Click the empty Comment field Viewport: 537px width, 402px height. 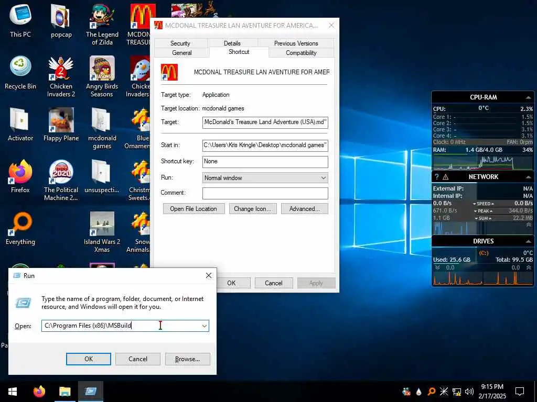(x=265, y=194)
